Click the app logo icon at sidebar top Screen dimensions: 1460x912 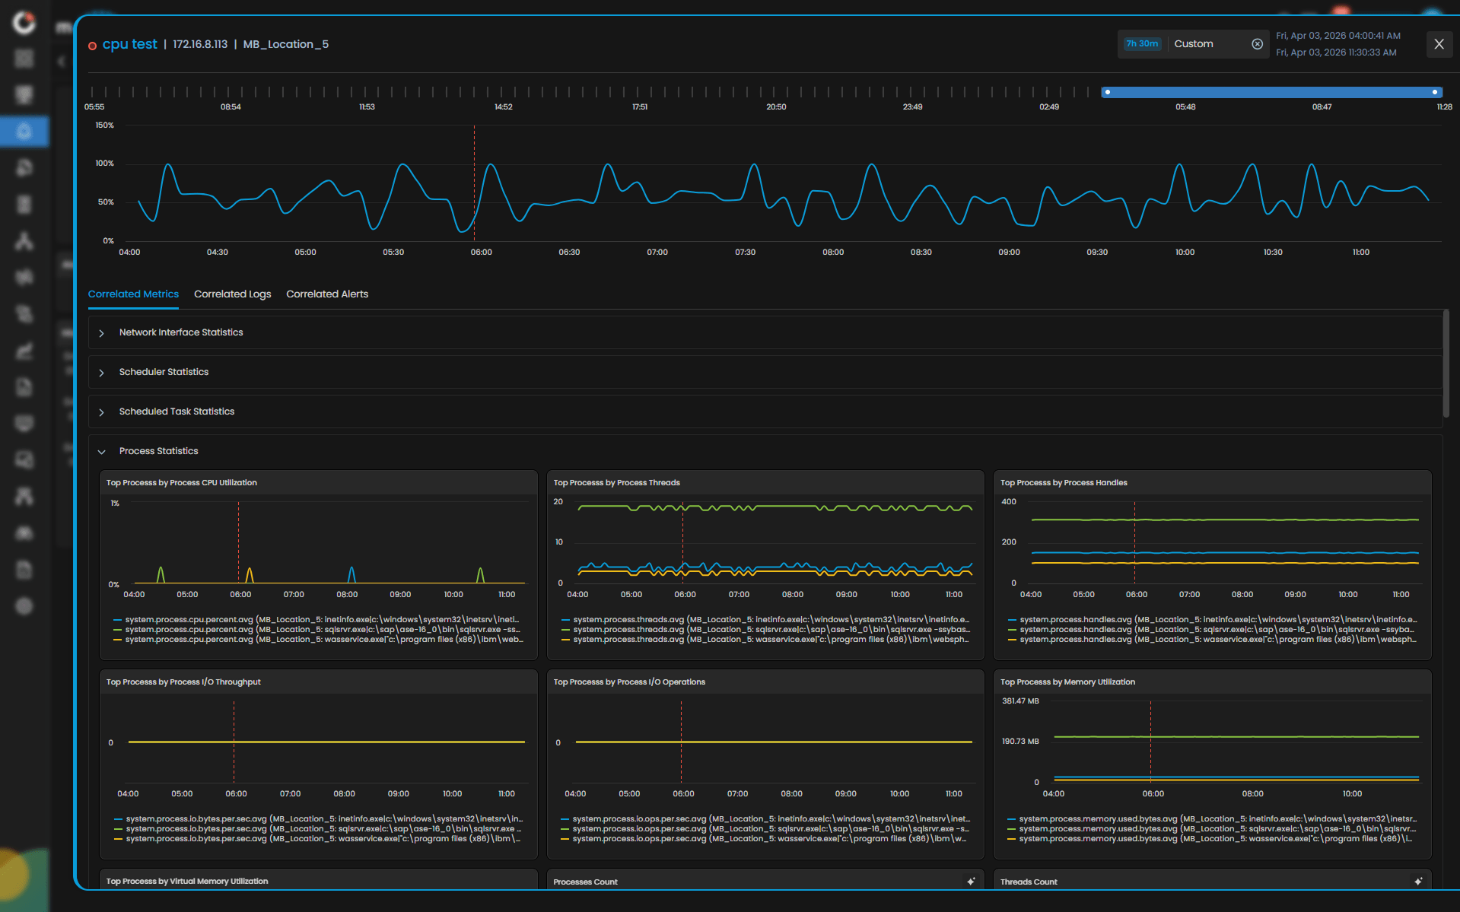(x=24, y=24)
